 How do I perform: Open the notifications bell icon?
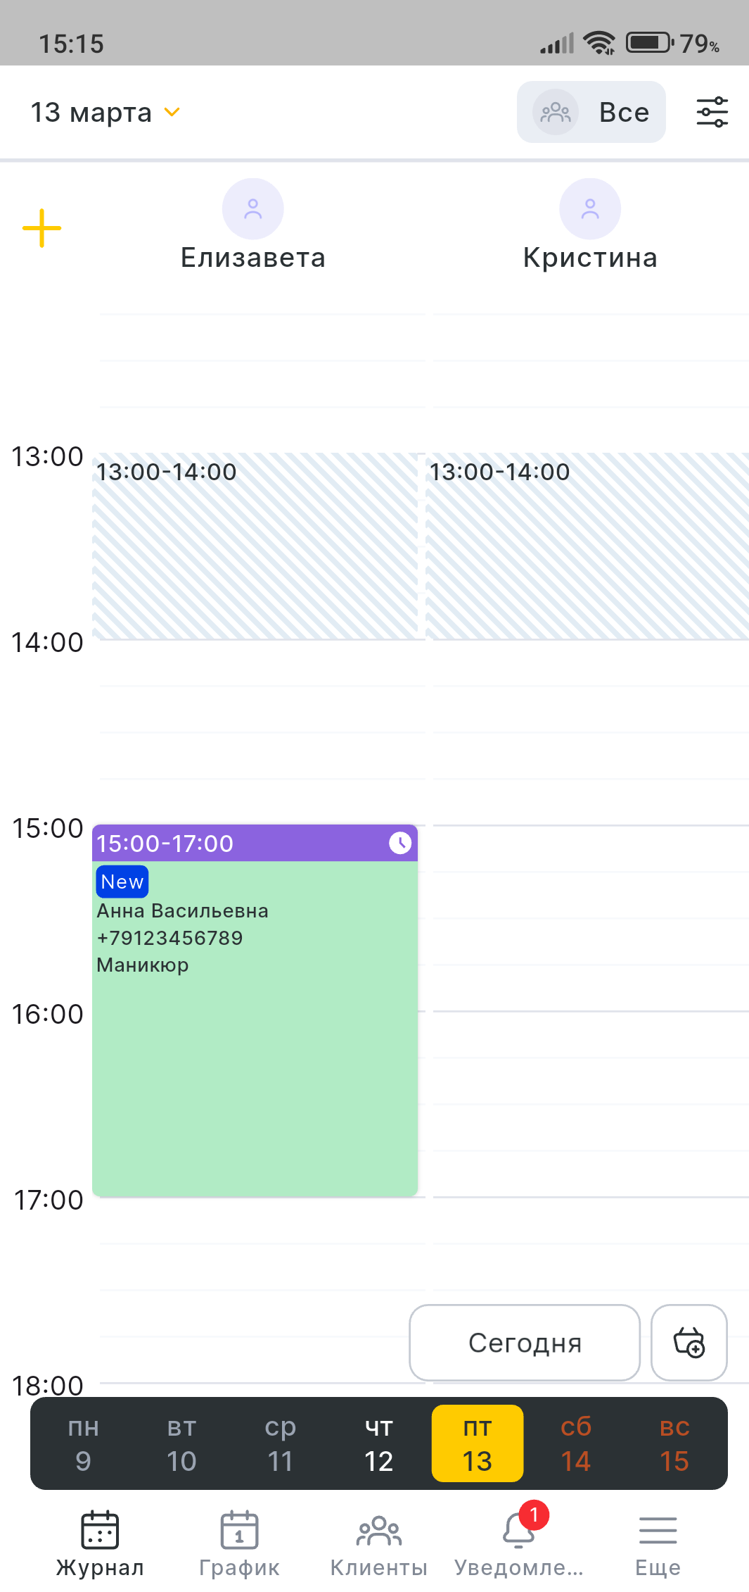point(519,1531)
